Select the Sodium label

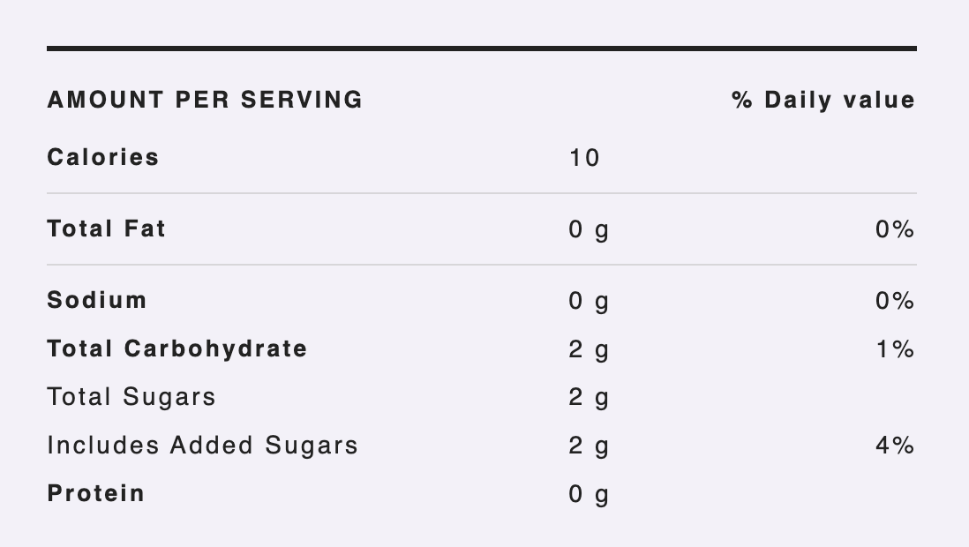(x=97, y=300)
